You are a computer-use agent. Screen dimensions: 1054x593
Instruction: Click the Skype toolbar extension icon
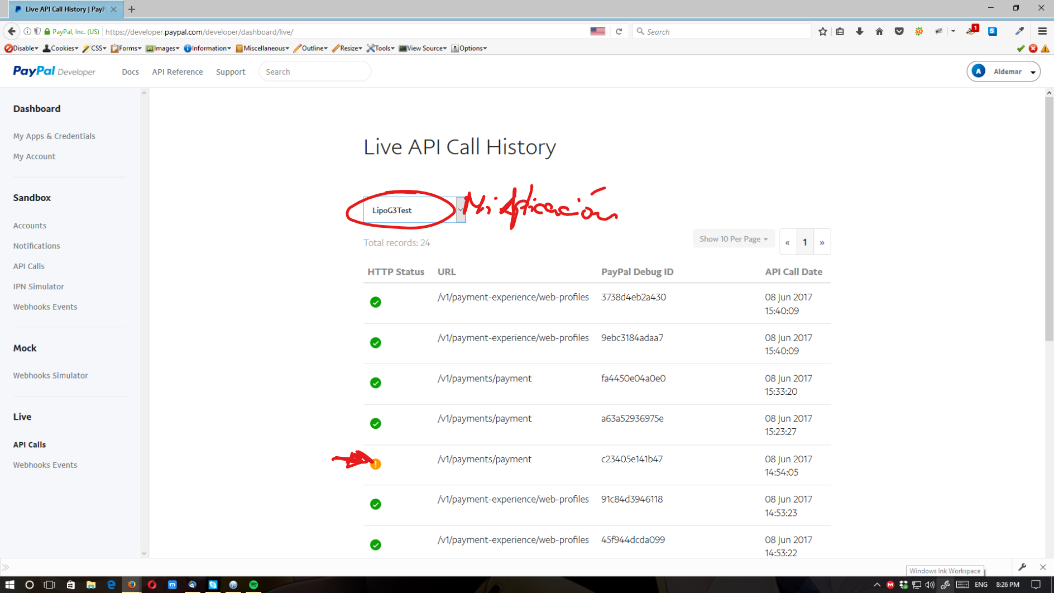[993, 32]
